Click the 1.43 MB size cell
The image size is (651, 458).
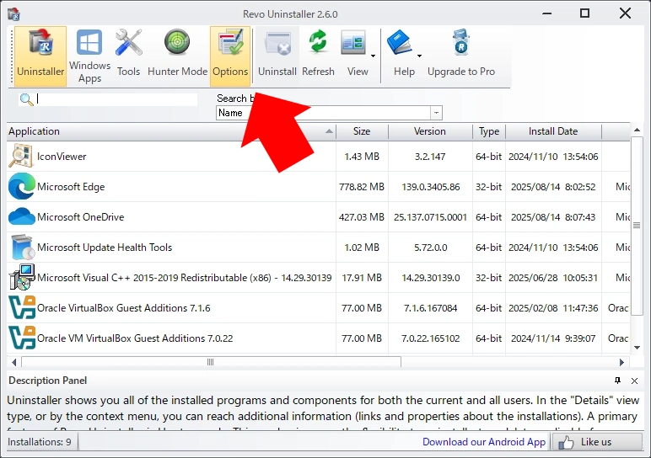click(x=362, y=157)
